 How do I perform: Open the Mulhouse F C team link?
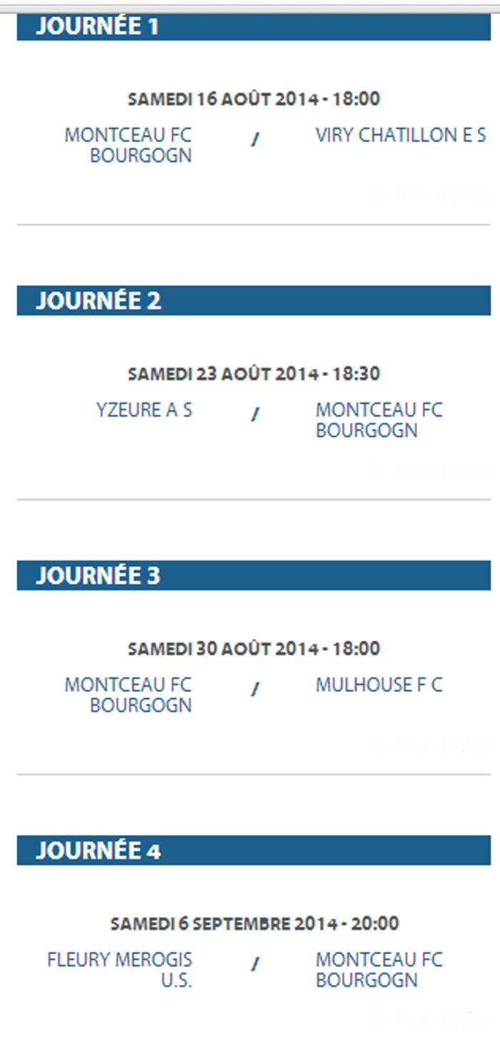379,685
